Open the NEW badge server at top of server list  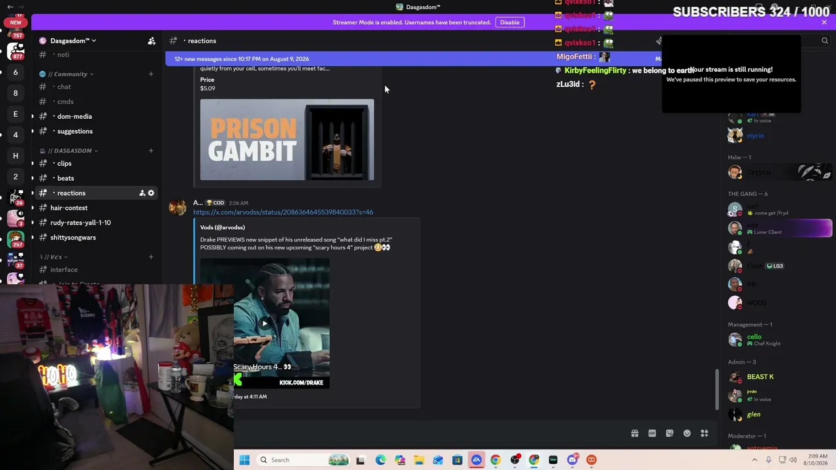[16, 23]
